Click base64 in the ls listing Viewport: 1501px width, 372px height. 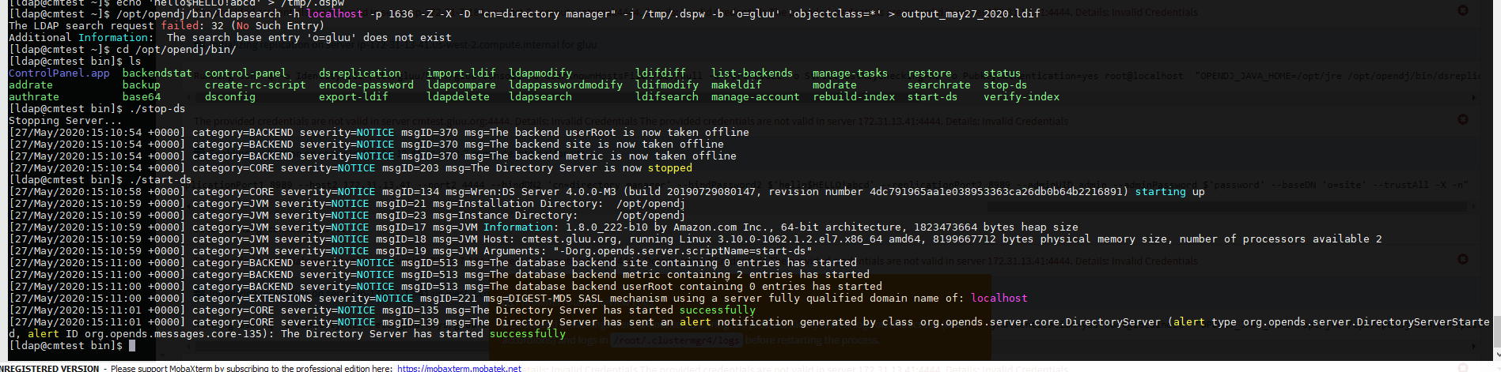[142, 96]
